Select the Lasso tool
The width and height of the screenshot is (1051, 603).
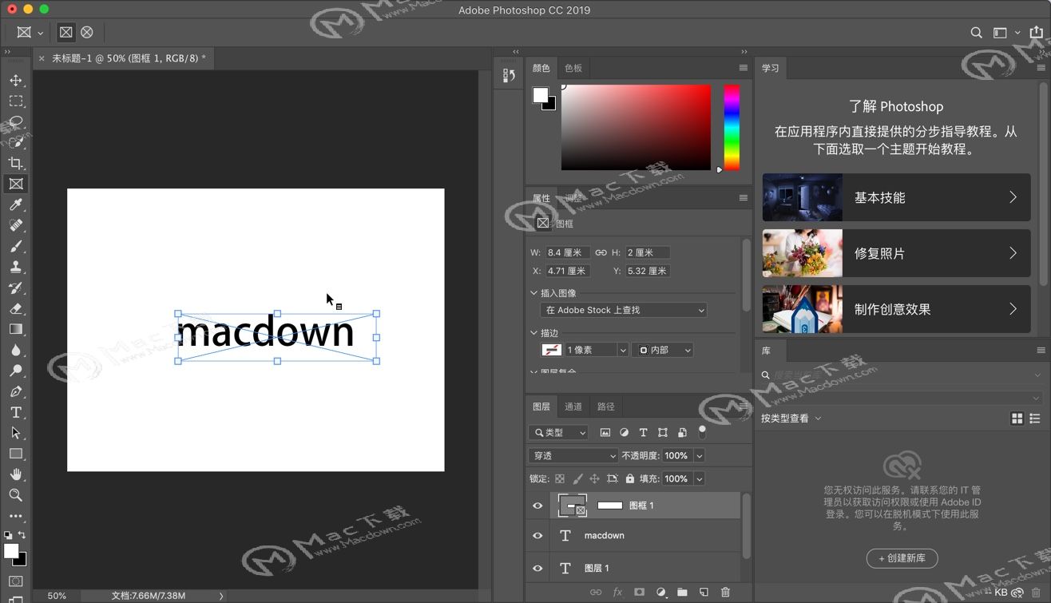point(16,122)
